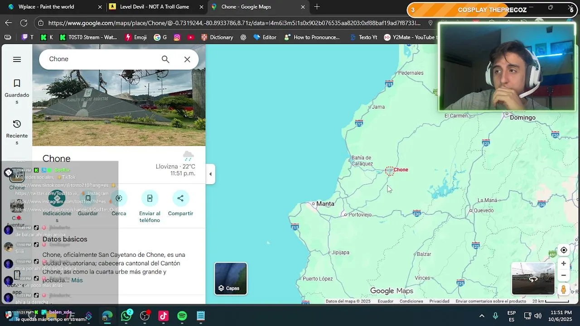Click the Portoviejo city label on map
580x326 pixels.
click(x=360, y=215)
